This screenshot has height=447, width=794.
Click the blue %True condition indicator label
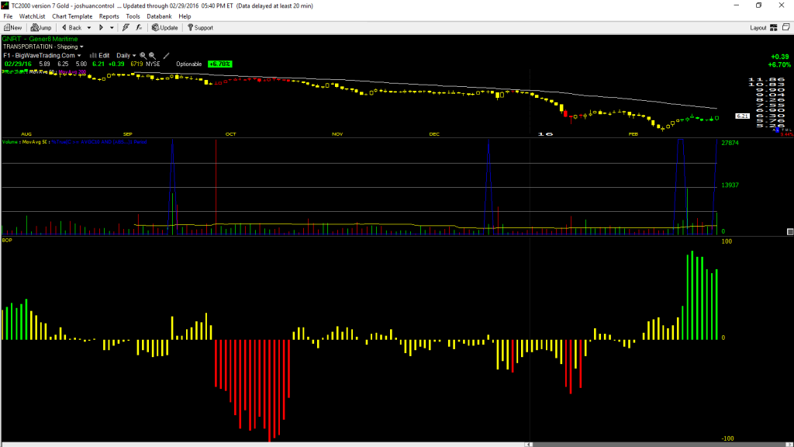coord(99,142)
